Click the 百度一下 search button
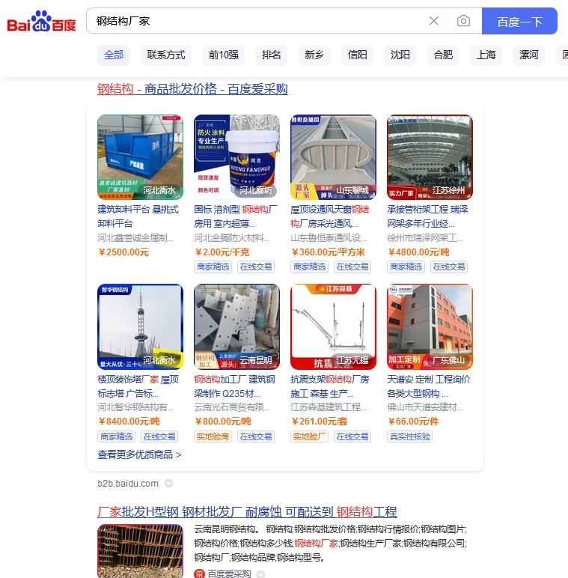This screenshot has width=568, height=578. pyautogui.click(x=519, y=21)
